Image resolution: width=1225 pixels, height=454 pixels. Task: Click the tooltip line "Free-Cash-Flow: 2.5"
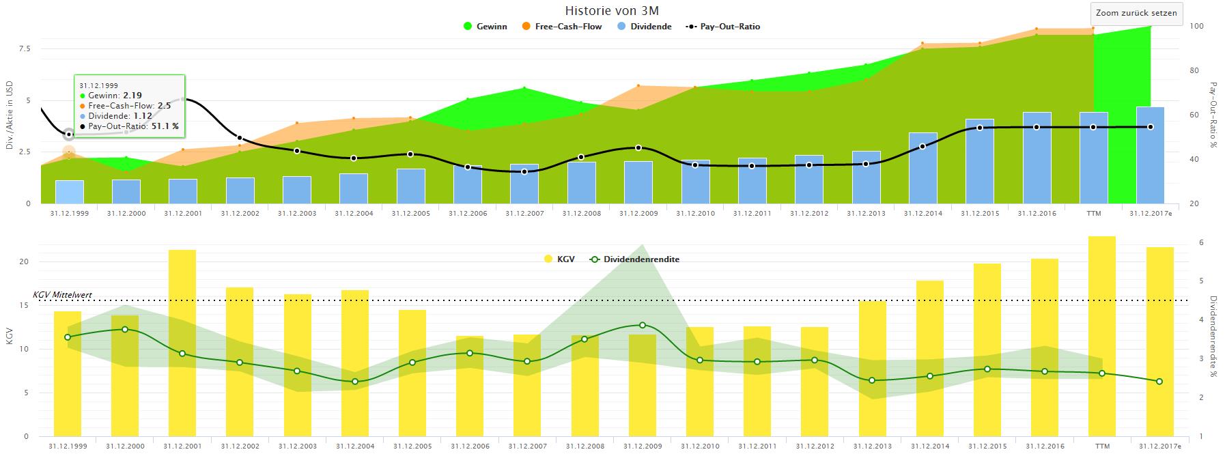[x=126, y=106]
